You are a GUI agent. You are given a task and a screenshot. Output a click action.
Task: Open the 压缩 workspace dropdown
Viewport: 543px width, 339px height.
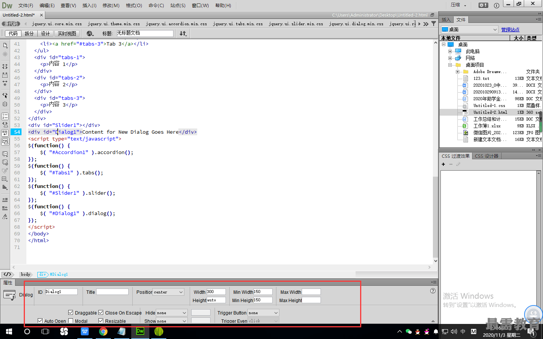pyautogui.click(x=459, y=5)
